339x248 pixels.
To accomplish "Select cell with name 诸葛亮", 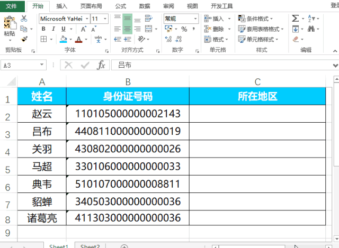I will [42, 218].
